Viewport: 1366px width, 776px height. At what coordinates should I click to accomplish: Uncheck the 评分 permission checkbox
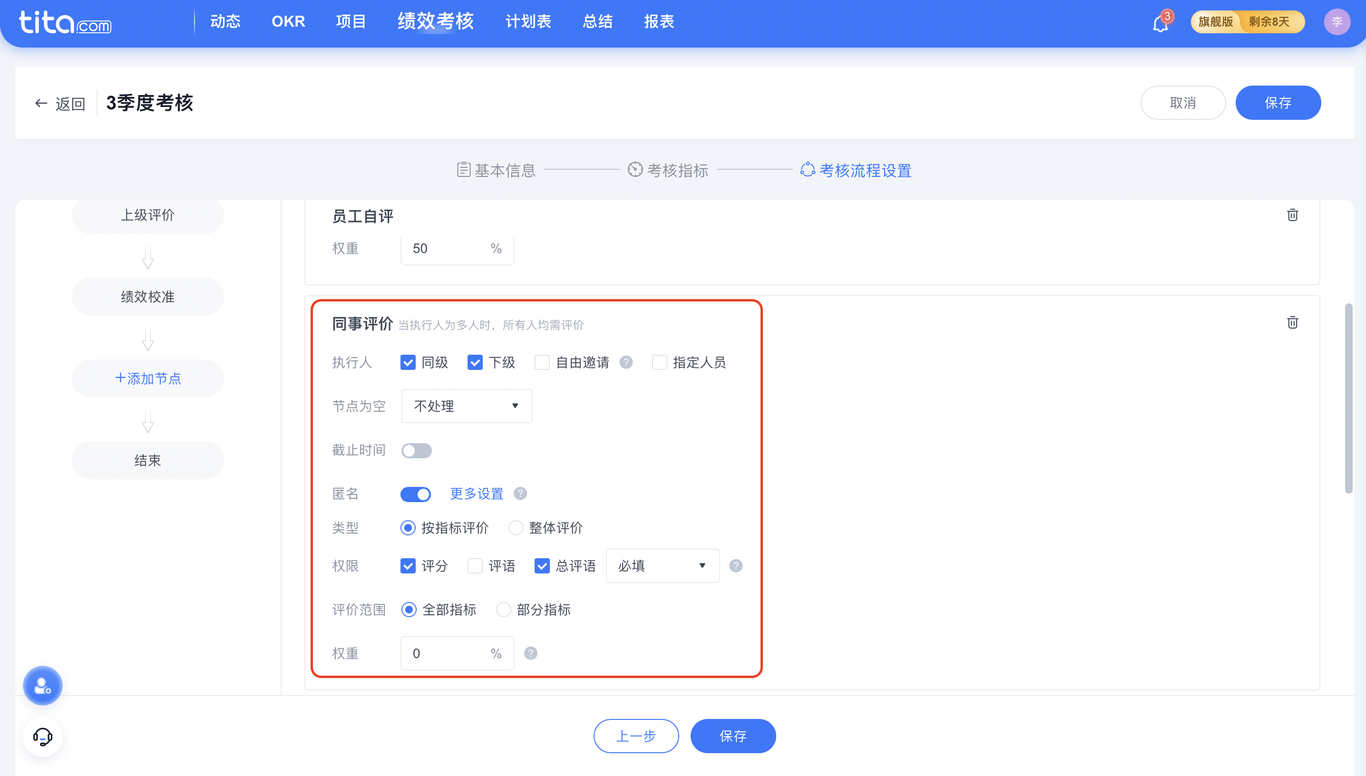point(408,566)
